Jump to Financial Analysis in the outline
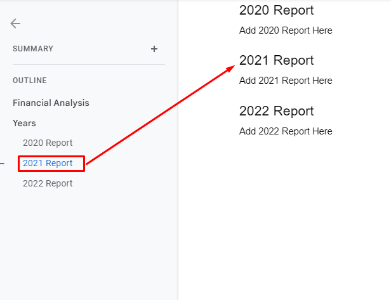 coord(51,103)
